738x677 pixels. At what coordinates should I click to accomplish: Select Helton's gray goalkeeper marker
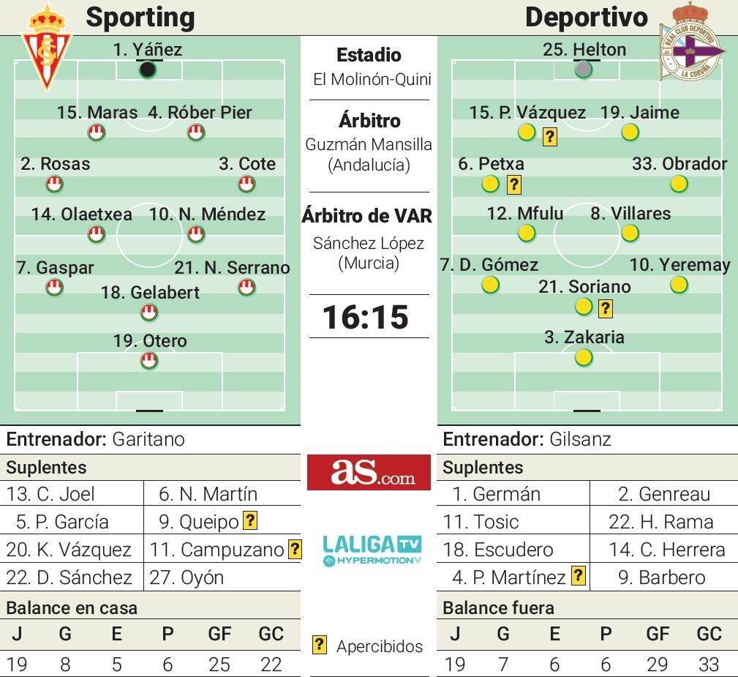click(584, 70)
